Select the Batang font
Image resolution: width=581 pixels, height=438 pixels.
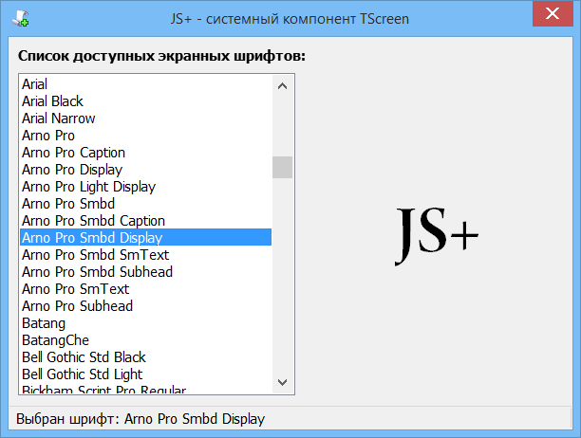(145, 323)
